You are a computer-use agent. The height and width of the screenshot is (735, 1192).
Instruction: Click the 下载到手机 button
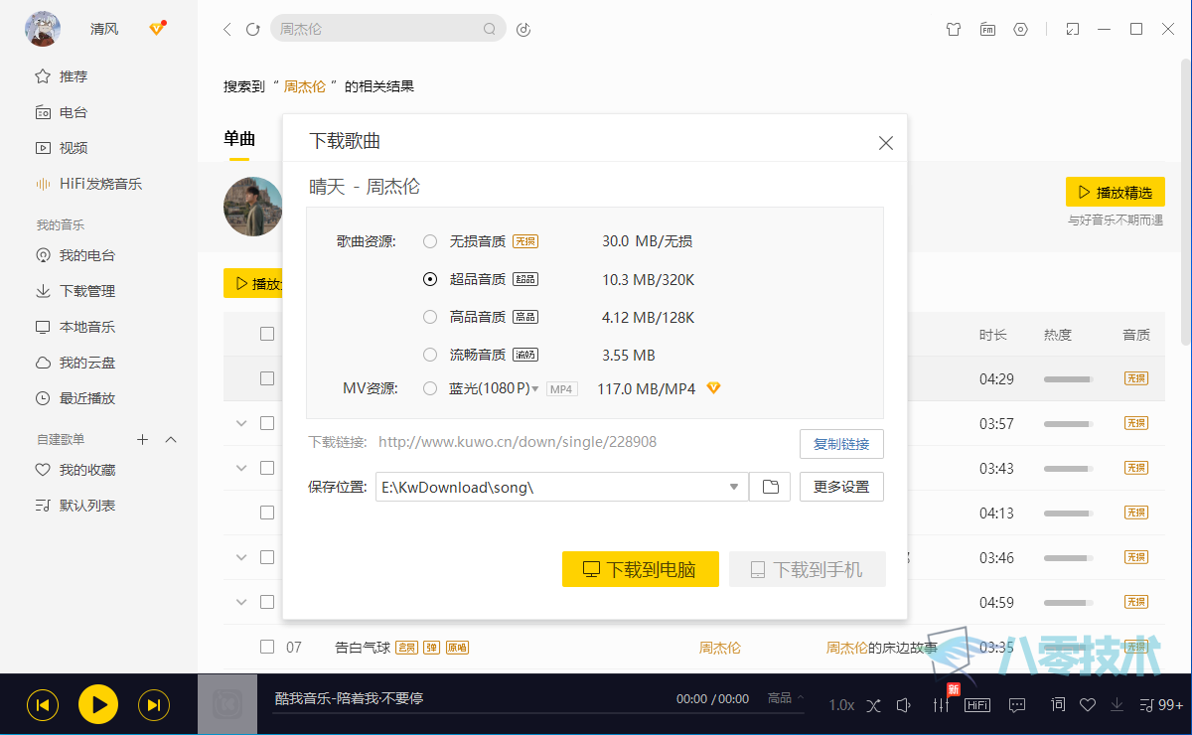pos(807,570)
